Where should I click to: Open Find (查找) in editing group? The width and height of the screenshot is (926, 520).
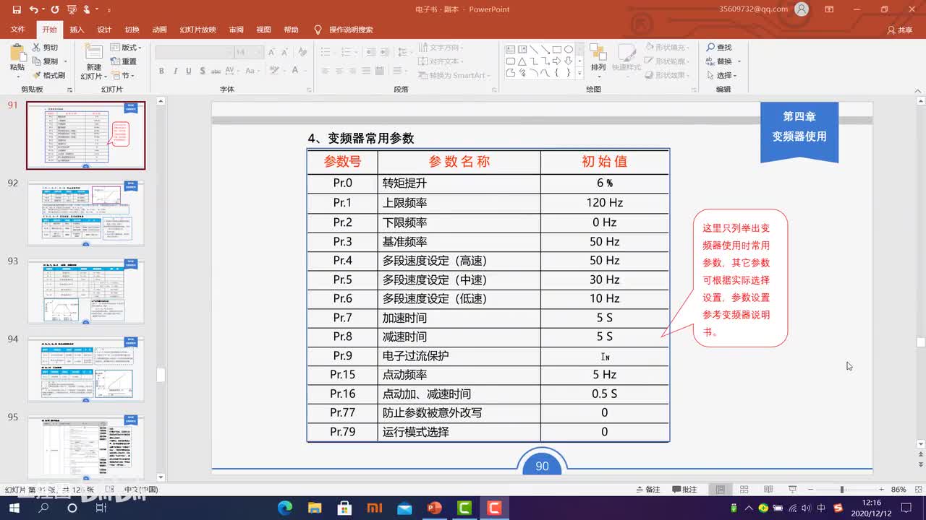coord(718,48)
